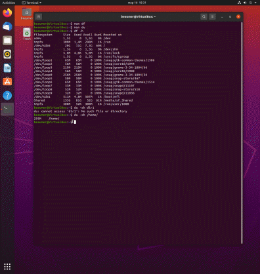Click the network status icon

239,3
